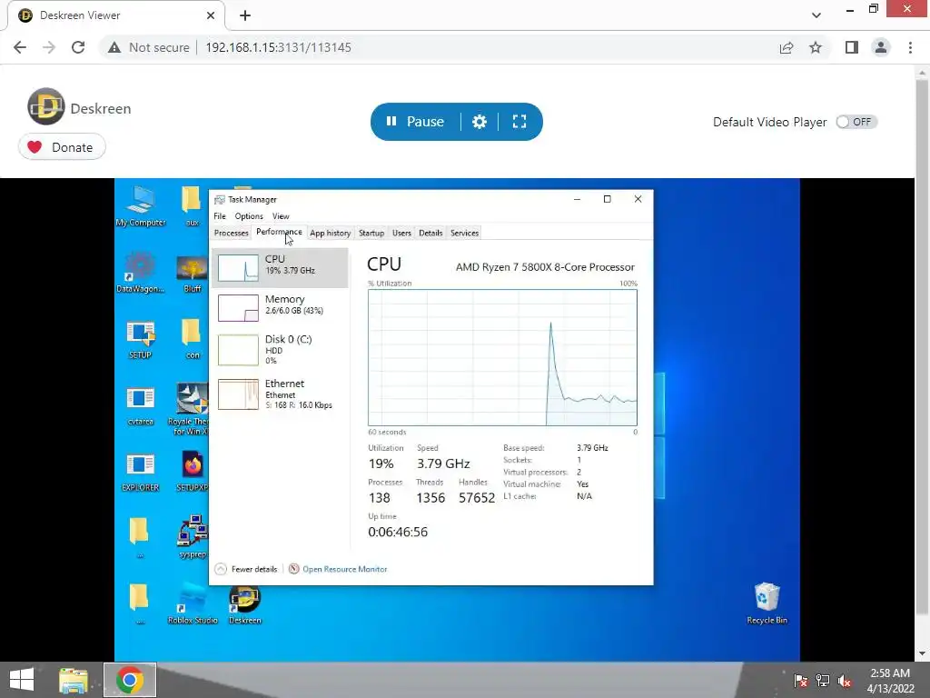
Task: Click the Not secure warning indicator
Action: point(149,47)
